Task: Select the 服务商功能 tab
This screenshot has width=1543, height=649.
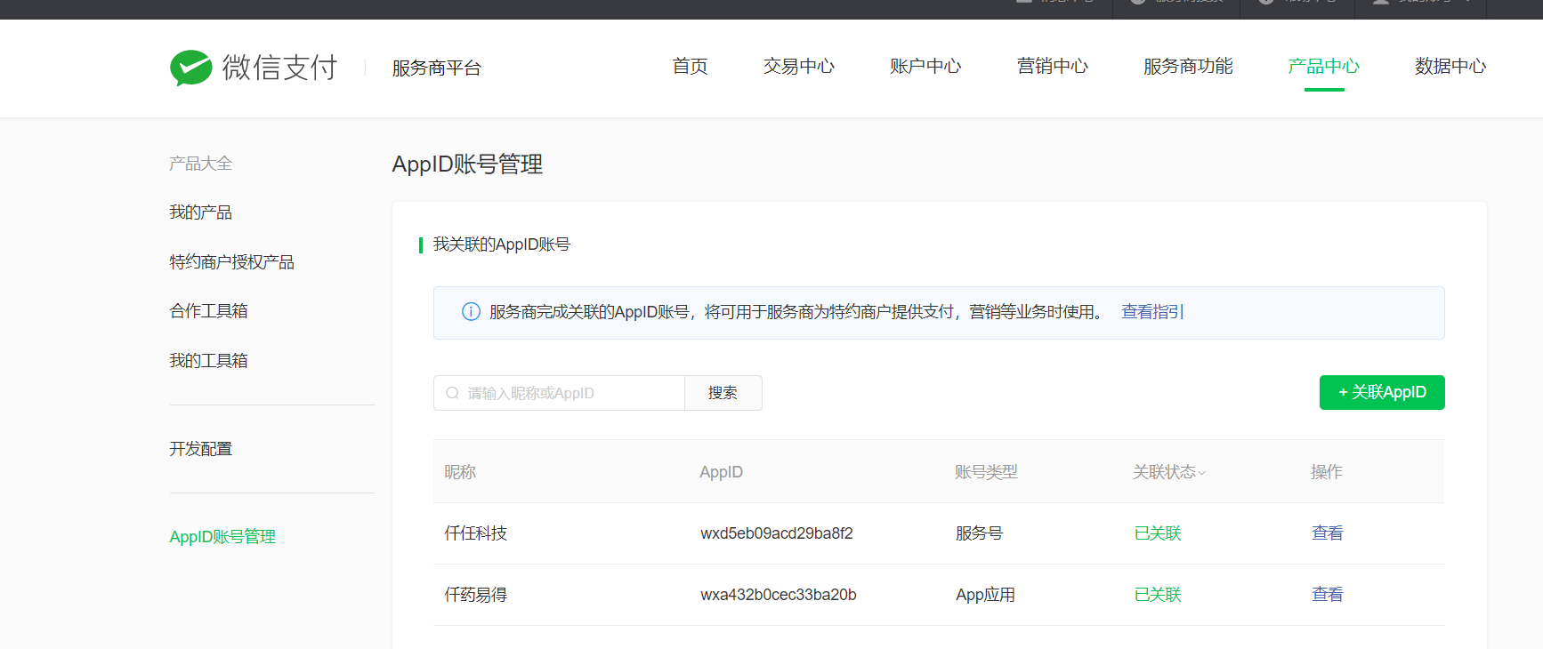Action: coord(1188,67)
